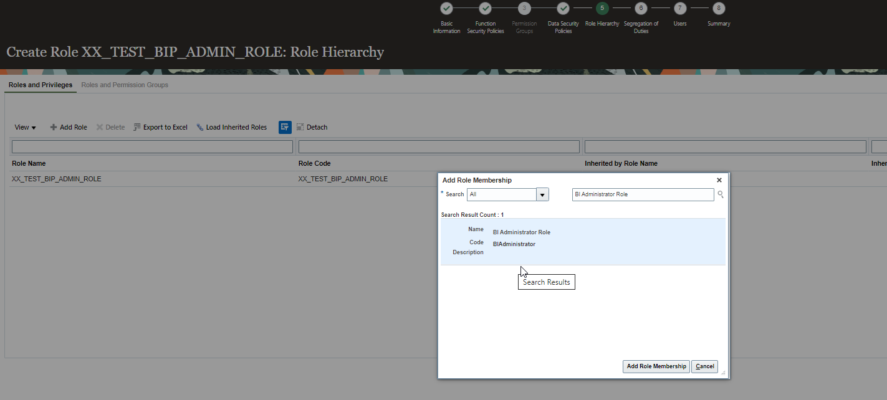
Task: Click the Function Security Policies step circle
Action: (x=486, y=8)
